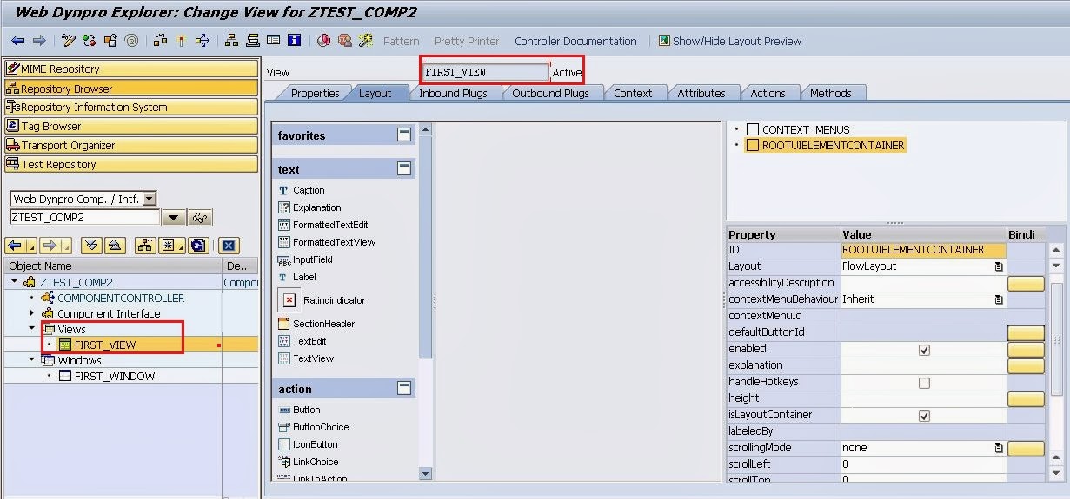Switch to the Context tab

pos(633,93)
